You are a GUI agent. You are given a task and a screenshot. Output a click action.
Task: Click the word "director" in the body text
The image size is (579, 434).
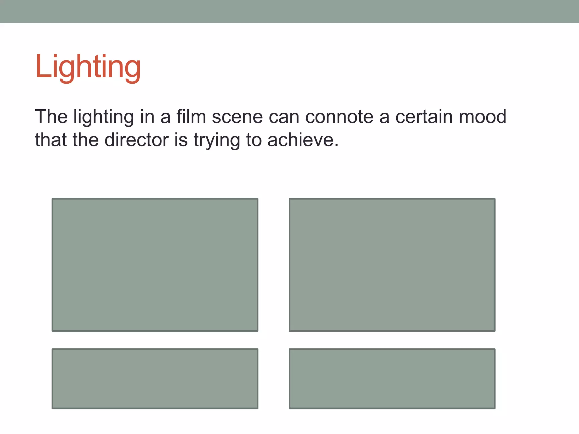[x=137, y=140]
